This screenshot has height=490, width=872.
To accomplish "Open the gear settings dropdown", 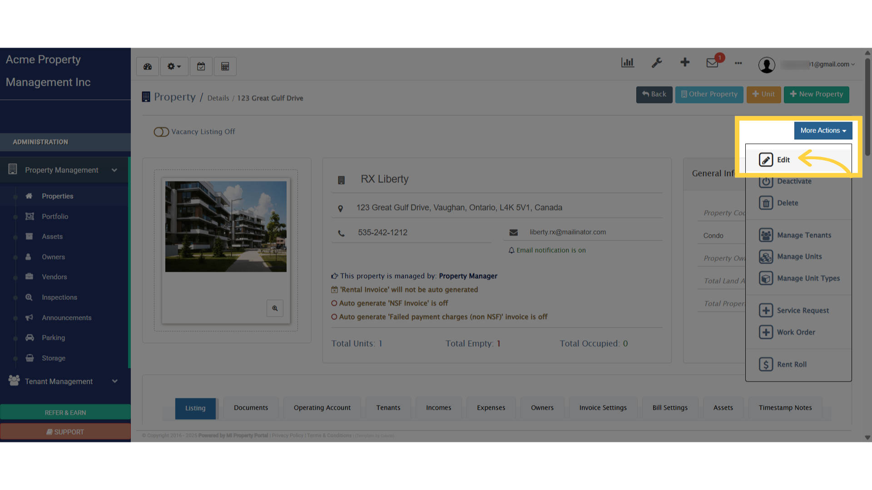I will coord(174,67).
